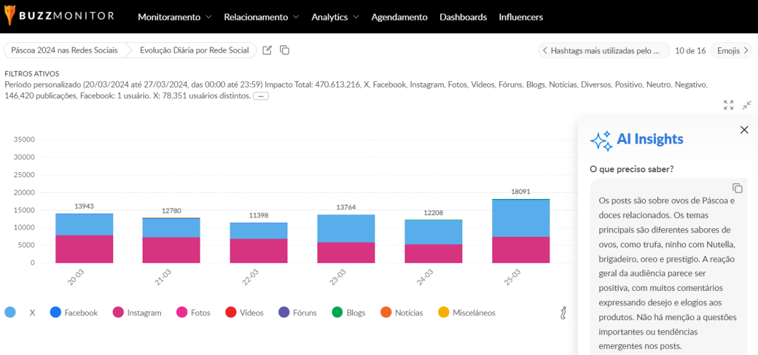
Task: Open the Monitoramento dropdown menu
Action: coord(174,17)
